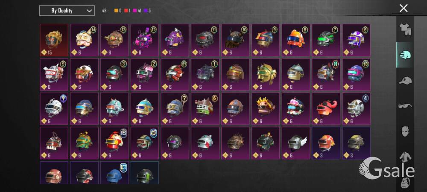Expand the By Quality sort dropdown
The image size is (427, 192).
(x=67, y=11)
